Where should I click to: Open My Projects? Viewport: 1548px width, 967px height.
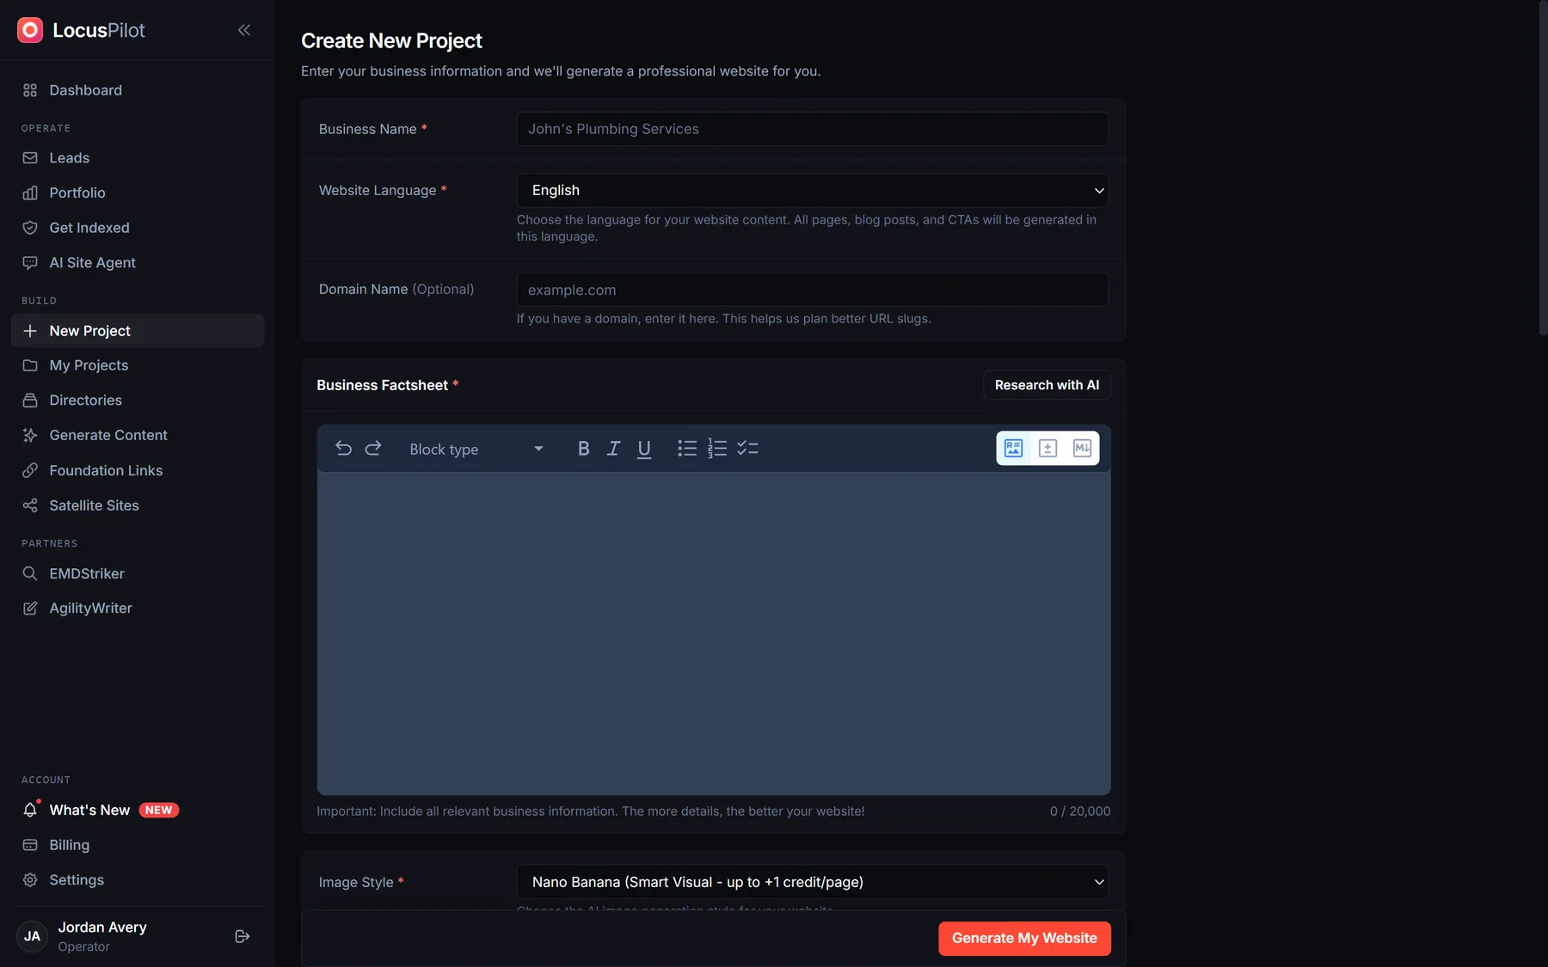tap(138, 365)
